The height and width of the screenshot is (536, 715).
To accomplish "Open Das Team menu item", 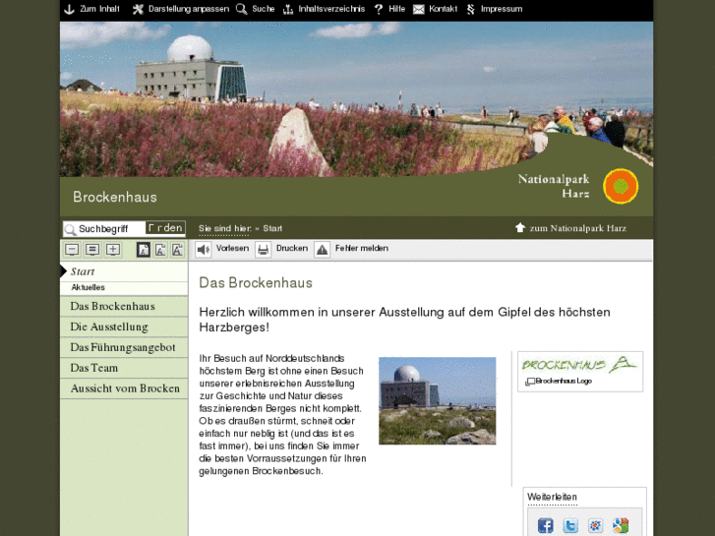I will tap(124, 368).
